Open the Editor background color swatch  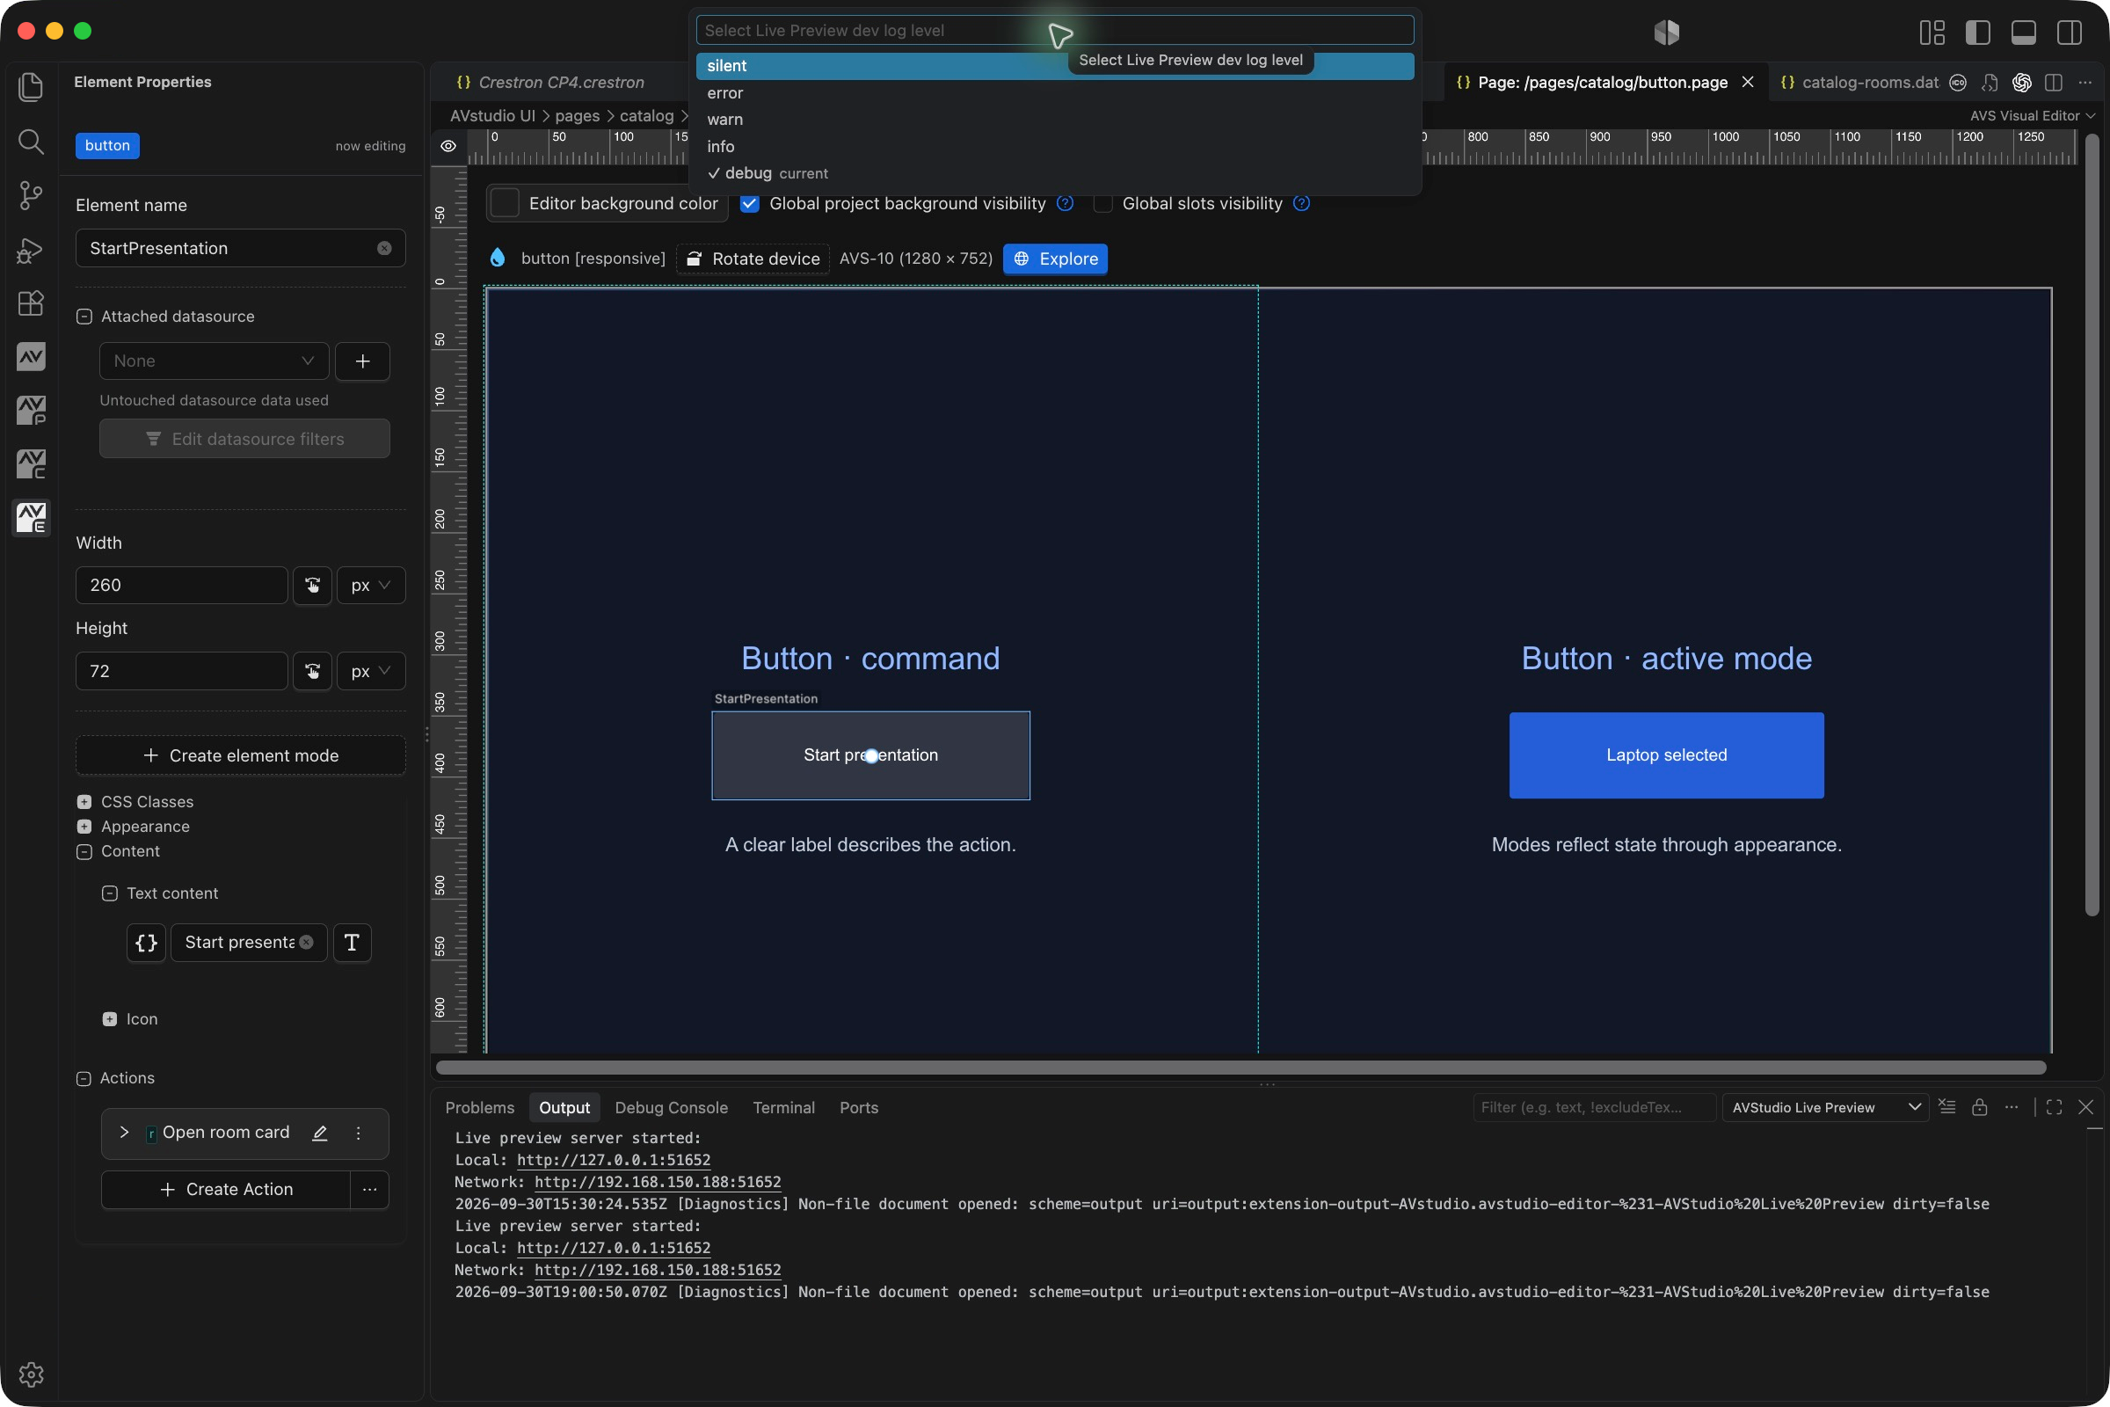pos(505,204)
